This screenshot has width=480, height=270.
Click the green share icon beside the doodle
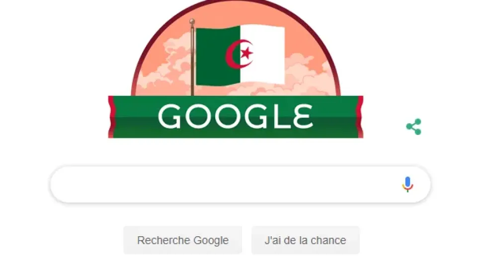(x=414, y=127)
